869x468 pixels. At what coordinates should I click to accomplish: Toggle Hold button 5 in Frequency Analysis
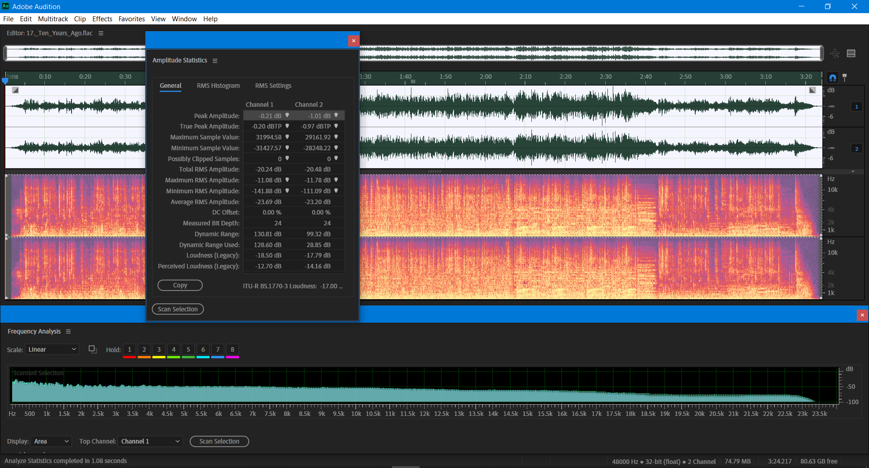click(188, 349)
